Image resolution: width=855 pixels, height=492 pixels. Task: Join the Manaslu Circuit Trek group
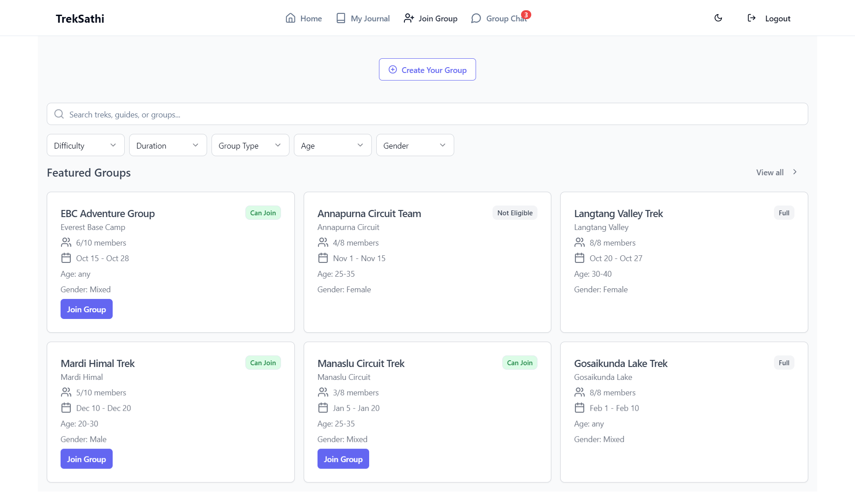tap(343, 459)
